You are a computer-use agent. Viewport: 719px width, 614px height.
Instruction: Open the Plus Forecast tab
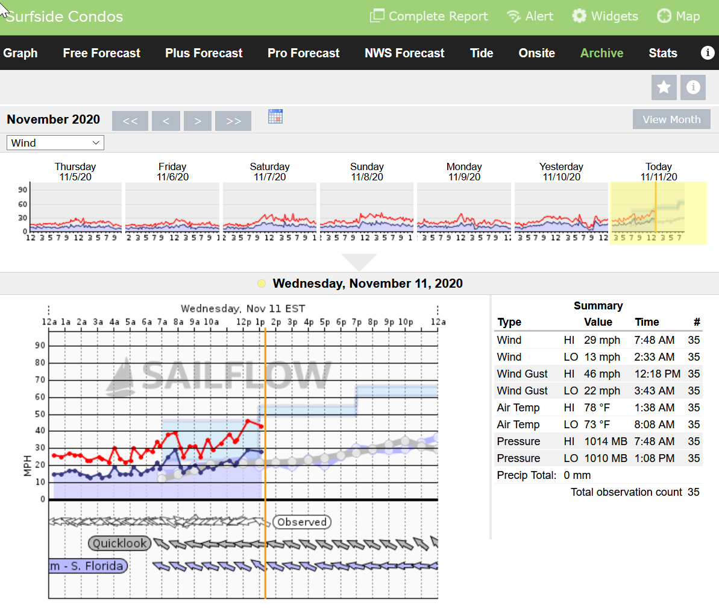pos(204,52)
